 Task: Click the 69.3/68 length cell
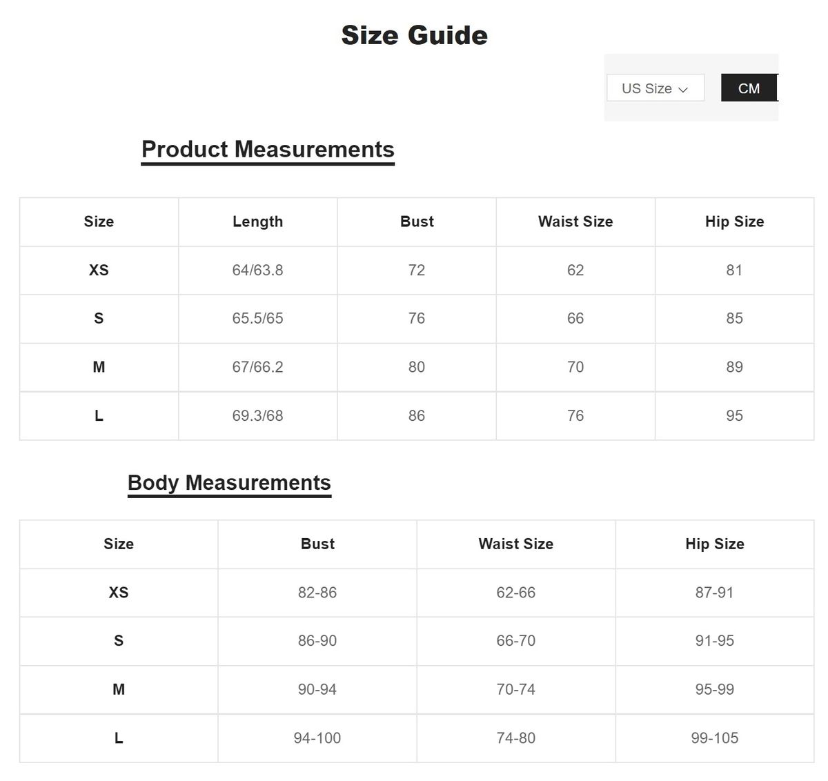257,416
